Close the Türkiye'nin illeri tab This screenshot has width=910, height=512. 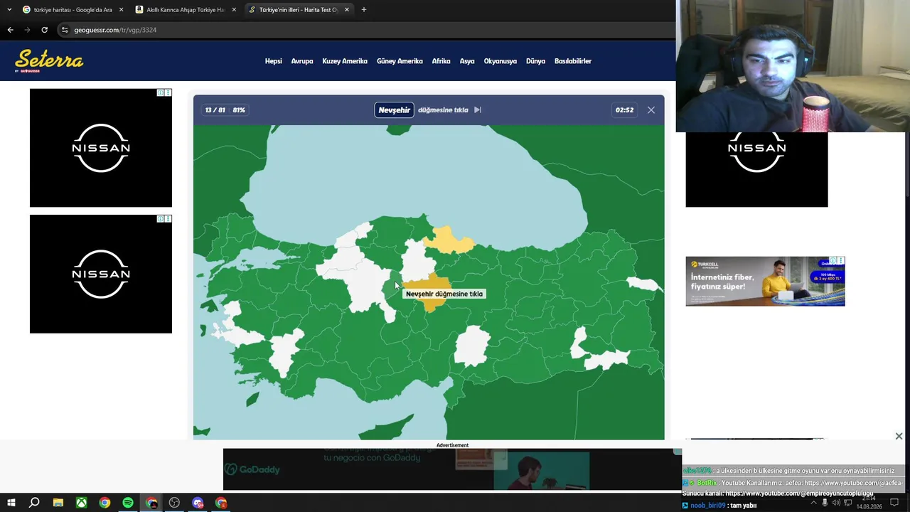(347, 9)
